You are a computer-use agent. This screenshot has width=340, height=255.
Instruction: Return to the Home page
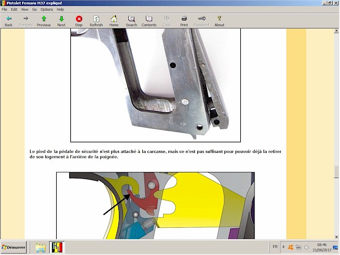114,22
